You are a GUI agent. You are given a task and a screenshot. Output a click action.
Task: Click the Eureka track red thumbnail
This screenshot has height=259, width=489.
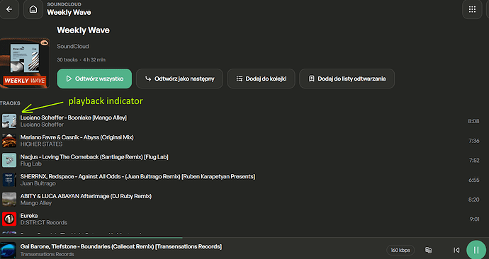coord(9,219)
